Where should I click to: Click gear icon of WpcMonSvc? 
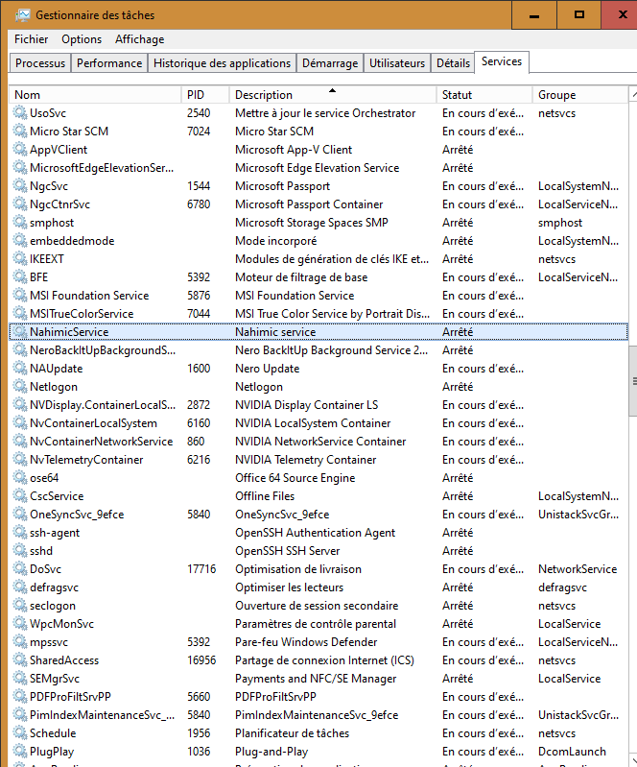(x=20, y=624)
